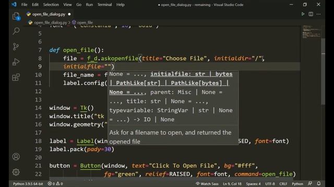This screenshot has height=187, width=334.
Task: Change line endings via CRLF indicator
Action: (283, 183)
